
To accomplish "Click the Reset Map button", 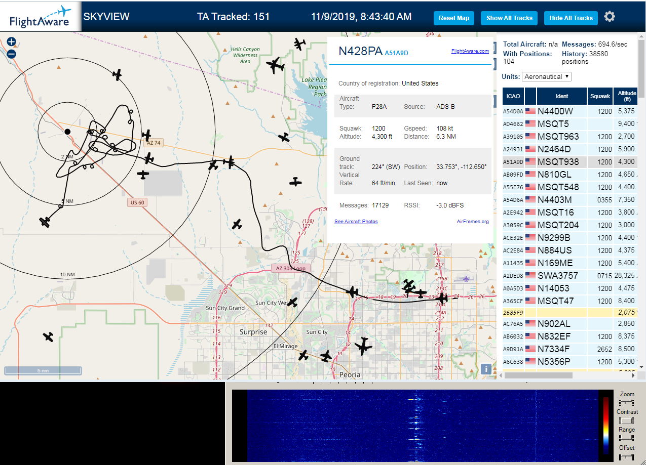I will click(454, 18).
